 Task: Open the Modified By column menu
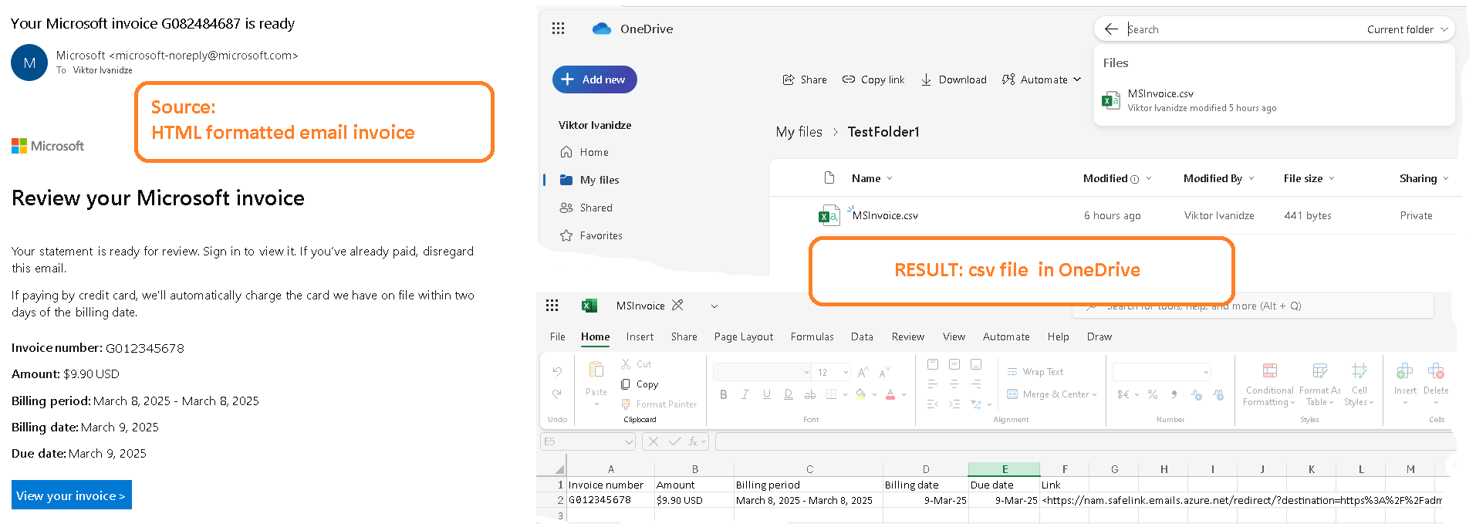[1251, 178]
